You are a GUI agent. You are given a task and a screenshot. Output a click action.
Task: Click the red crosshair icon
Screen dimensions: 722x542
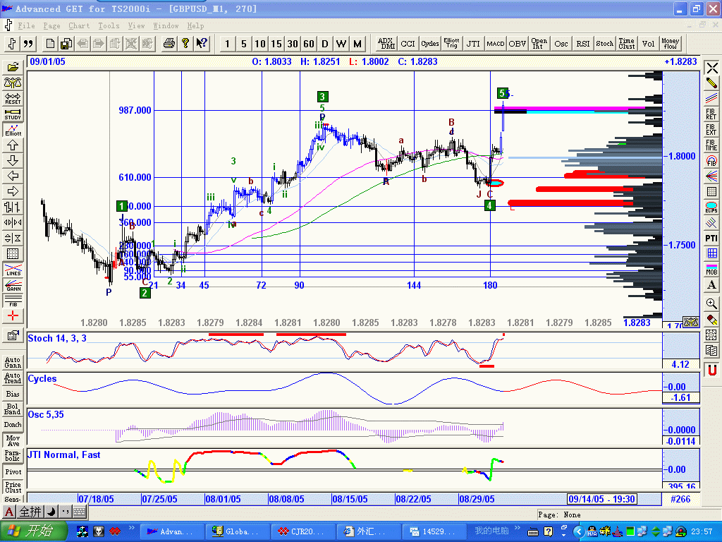[13, 316]
